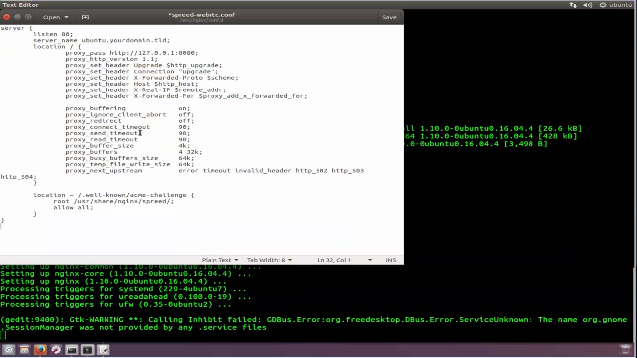Click the '4 32k;' proxy_buffers value
Screen dimensions: 637x358
pyautogui.click(x=190, y=152)
